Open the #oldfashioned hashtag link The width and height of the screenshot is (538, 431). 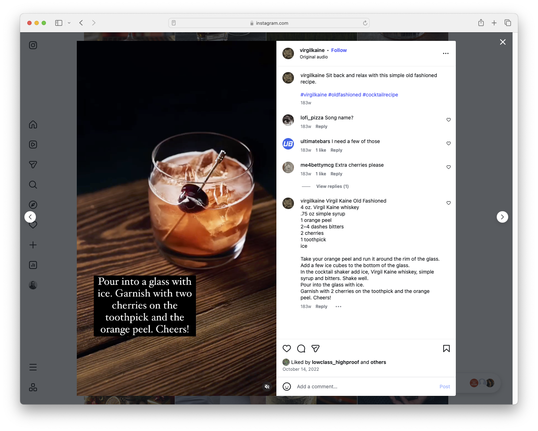[345, 94]
